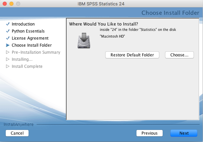The width and height of the screenshot is (203, 142).
Task: Click the Pre-Installation Summary triangle icon
Action: (x=8, y=52)
